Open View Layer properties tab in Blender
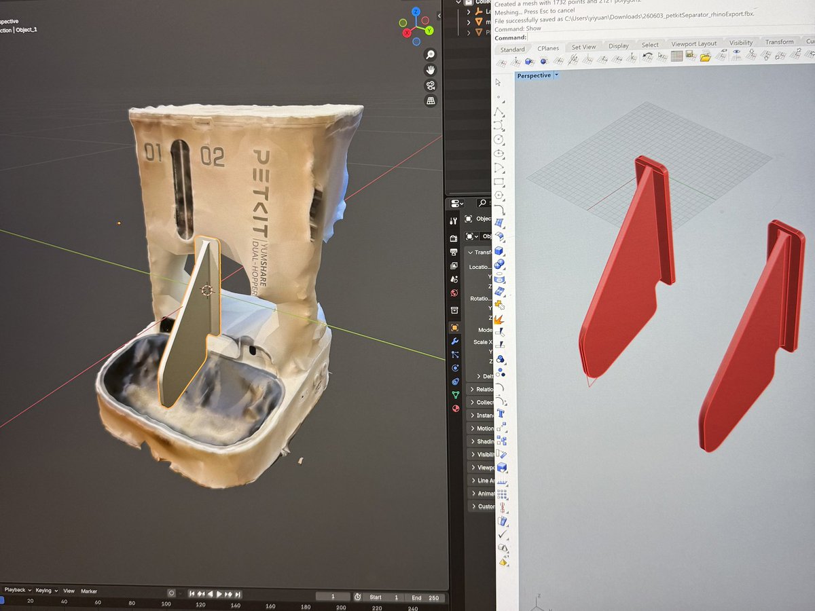The height and width of the screenshot is (611, 815). (x=454, y=265)
